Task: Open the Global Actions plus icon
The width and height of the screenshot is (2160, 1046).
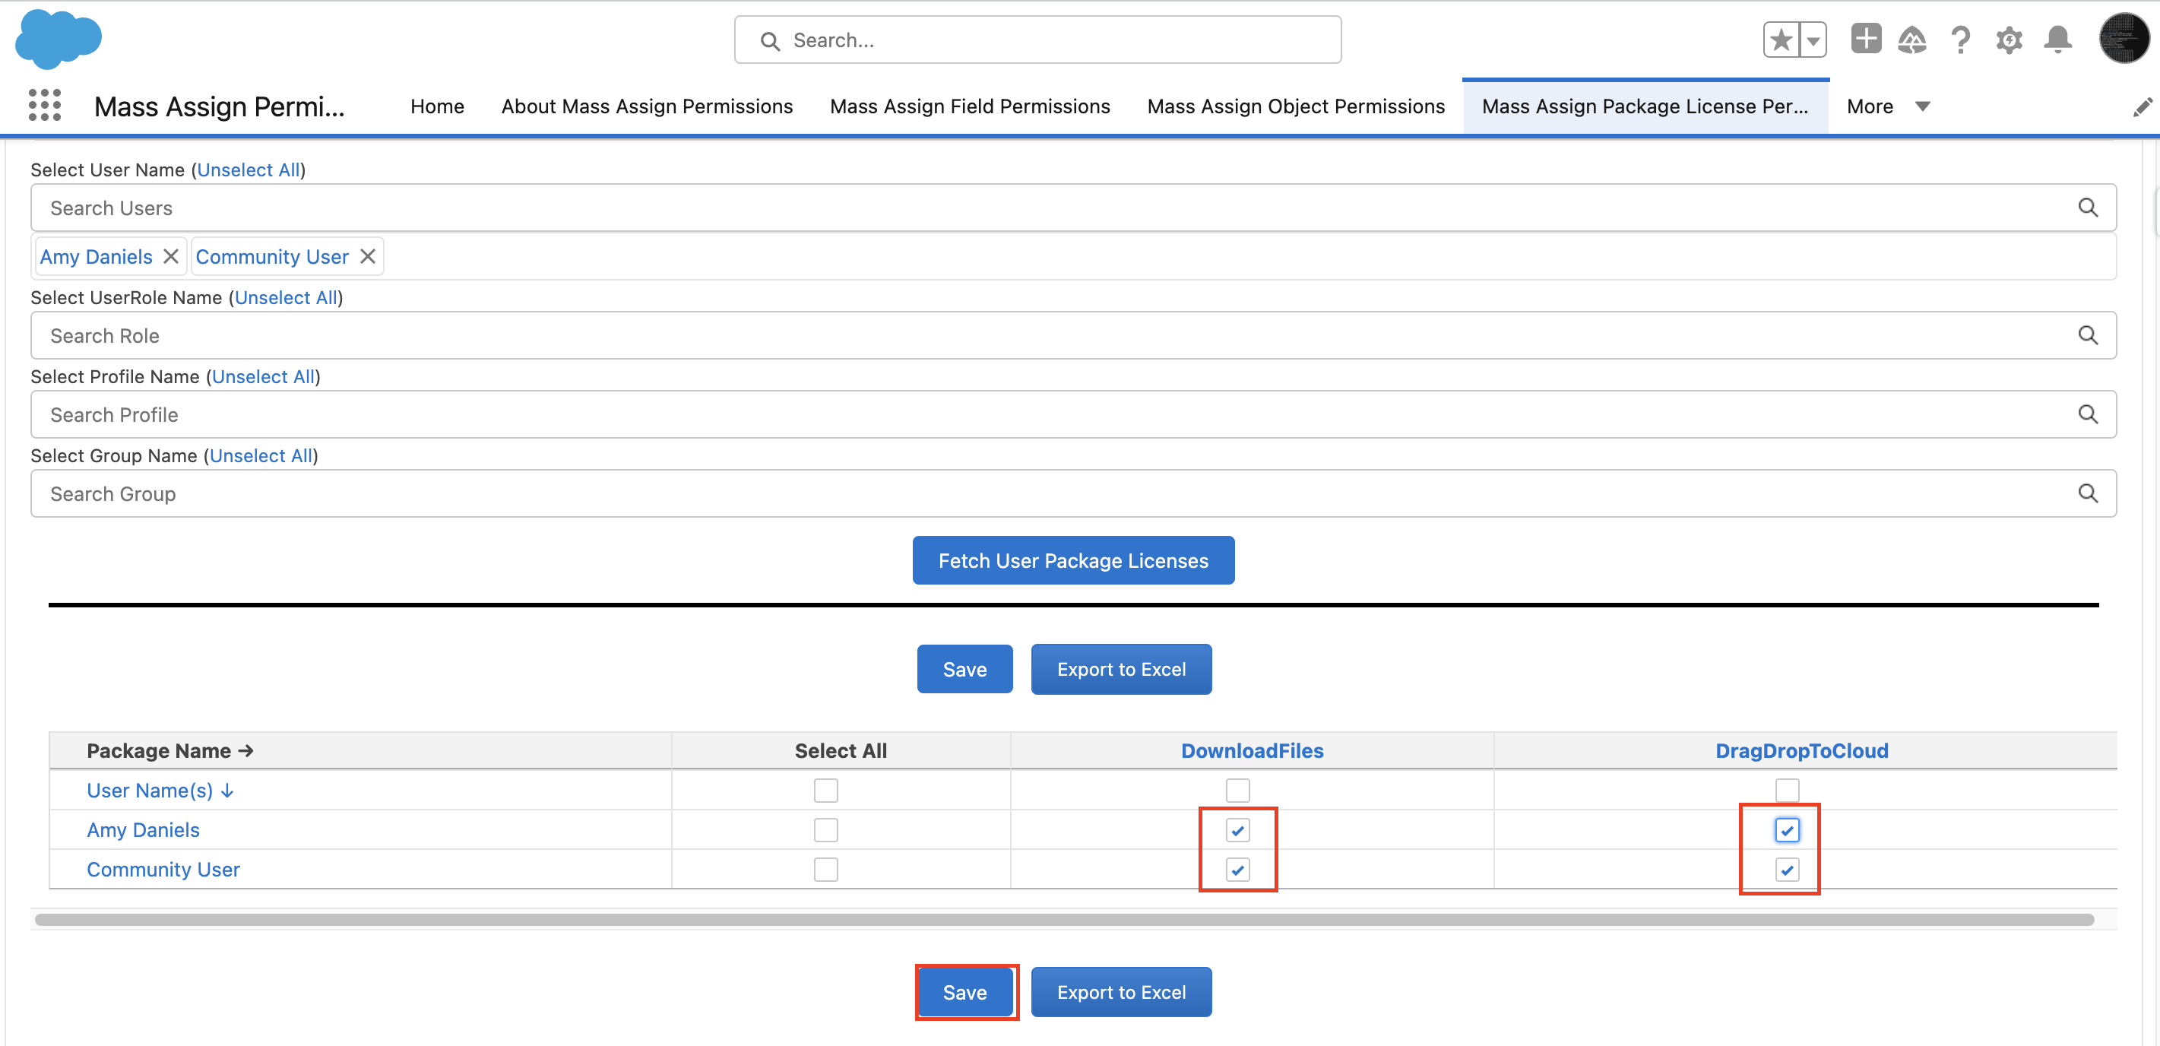Action: point(1866,40)
